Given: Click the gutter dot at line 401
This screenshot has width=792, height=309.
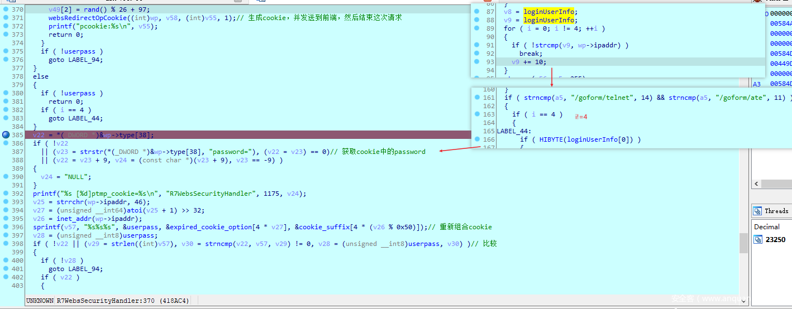Looking at the screenshot, I should (x=6, y=269).
